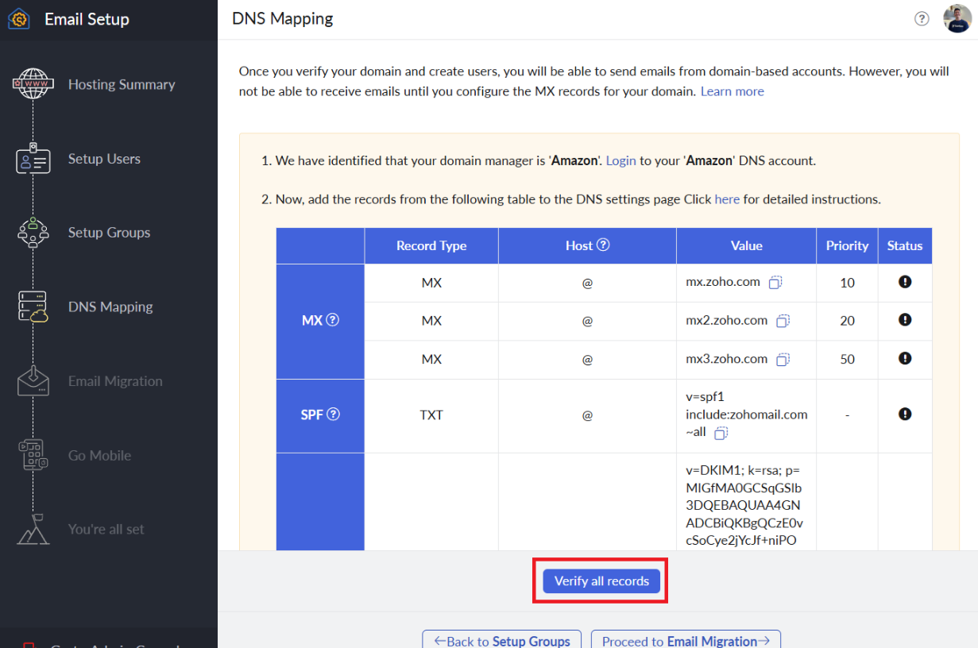Click the v=DKIM1 record value text
Viewport: 978px width, 648px height.
(744, 505)
